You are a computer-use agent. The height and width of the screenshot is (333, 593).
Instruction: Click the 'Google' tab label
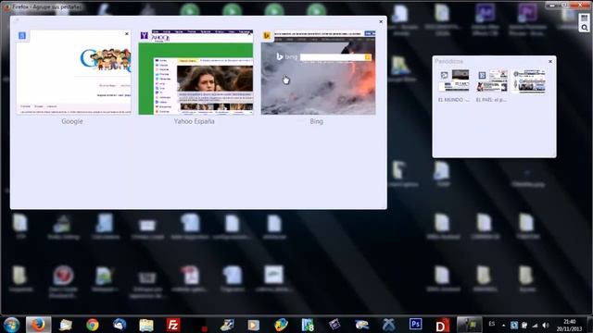click(72, 121)
